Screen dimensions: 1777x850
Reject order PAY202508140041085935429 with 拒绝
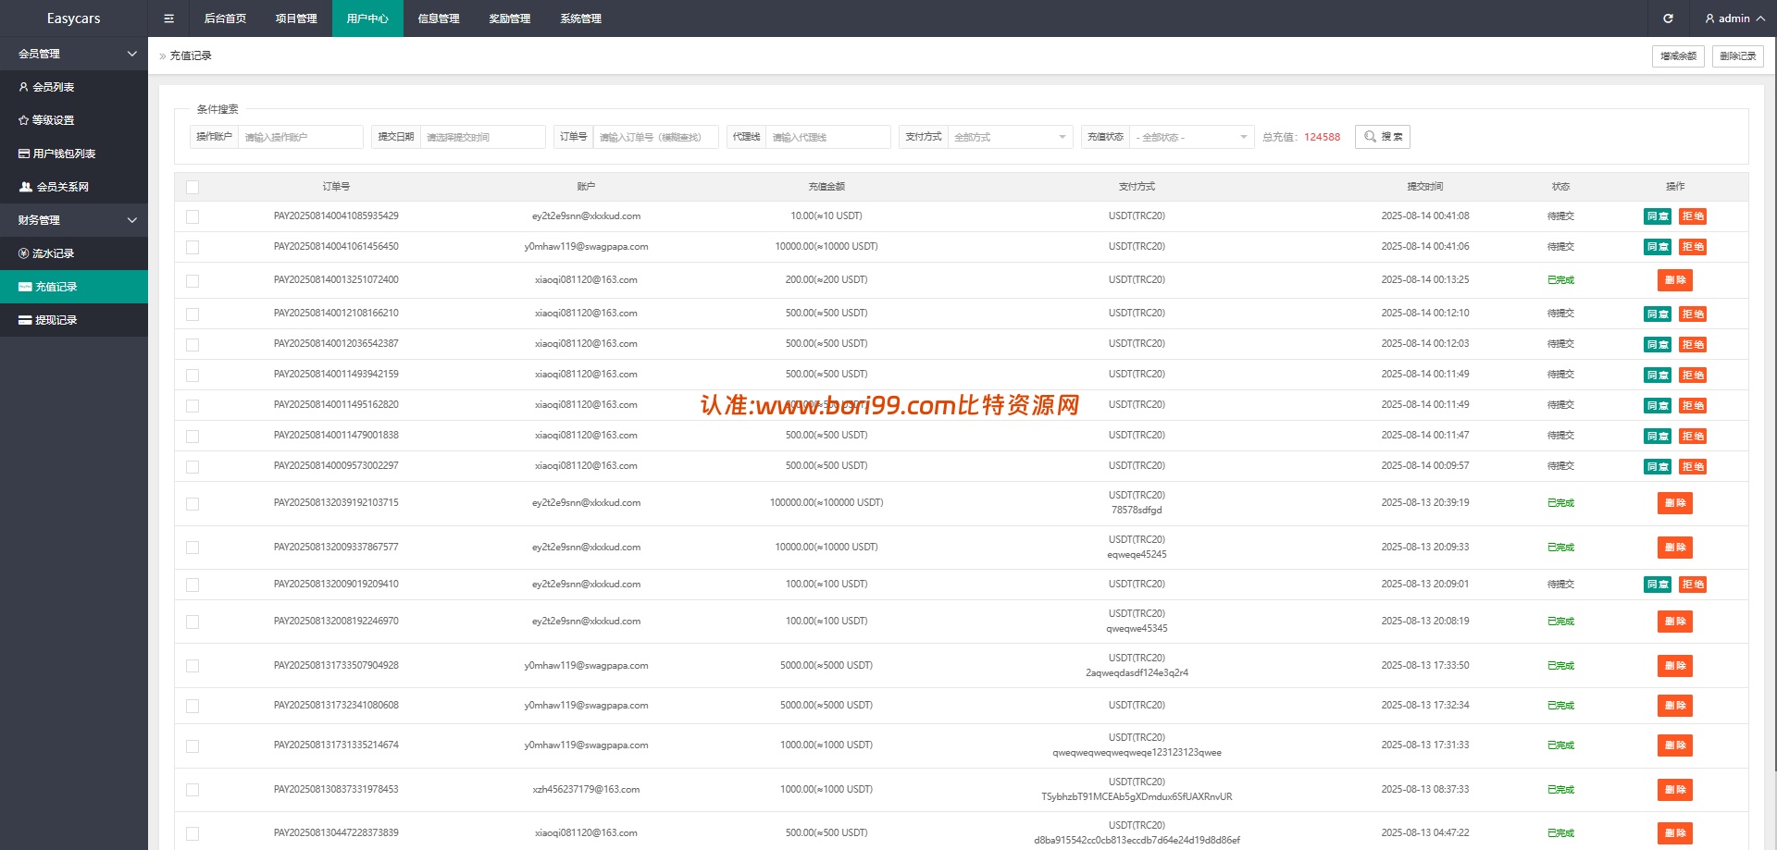coord(1693,216)
